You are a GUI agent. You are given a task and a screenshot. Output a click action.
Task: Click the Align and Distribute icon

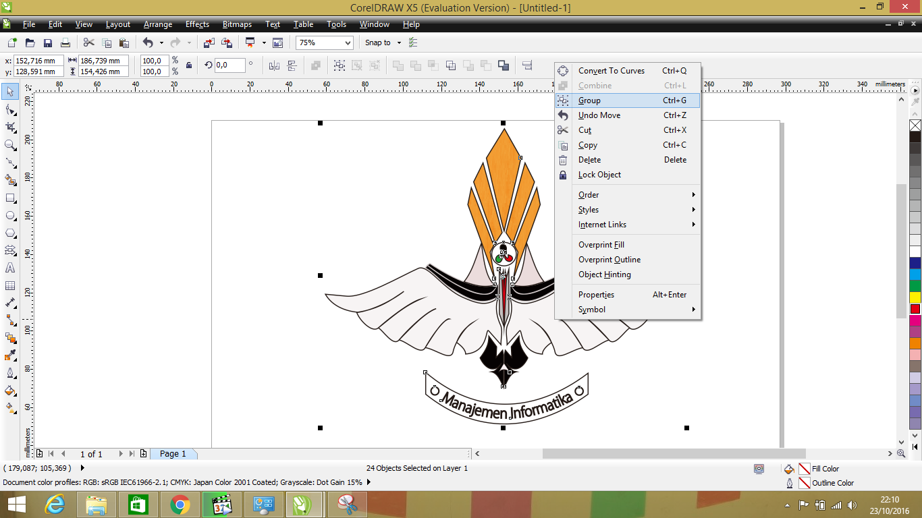[527, 65]
